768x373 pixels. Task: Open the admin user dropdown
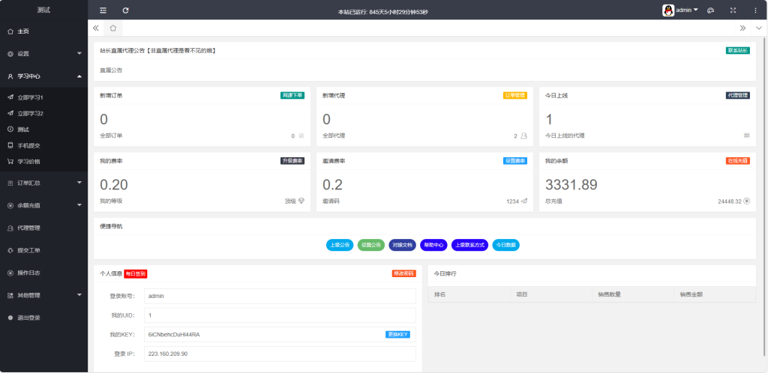(x=681, y=10)
